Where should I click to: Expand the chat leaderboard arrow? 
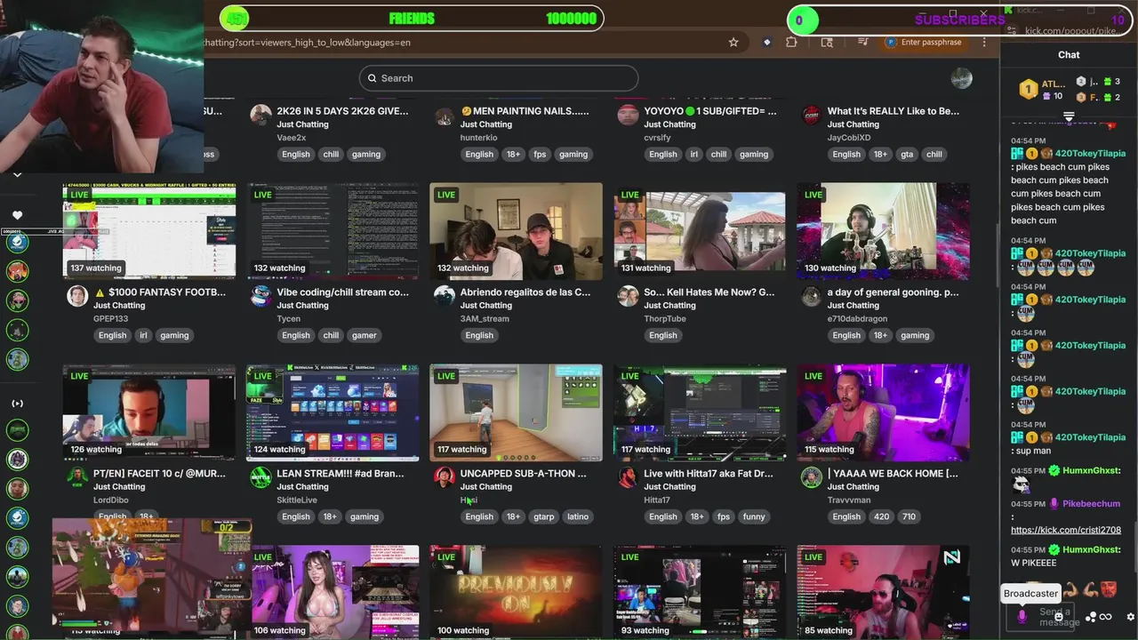tap(1069, 116)
